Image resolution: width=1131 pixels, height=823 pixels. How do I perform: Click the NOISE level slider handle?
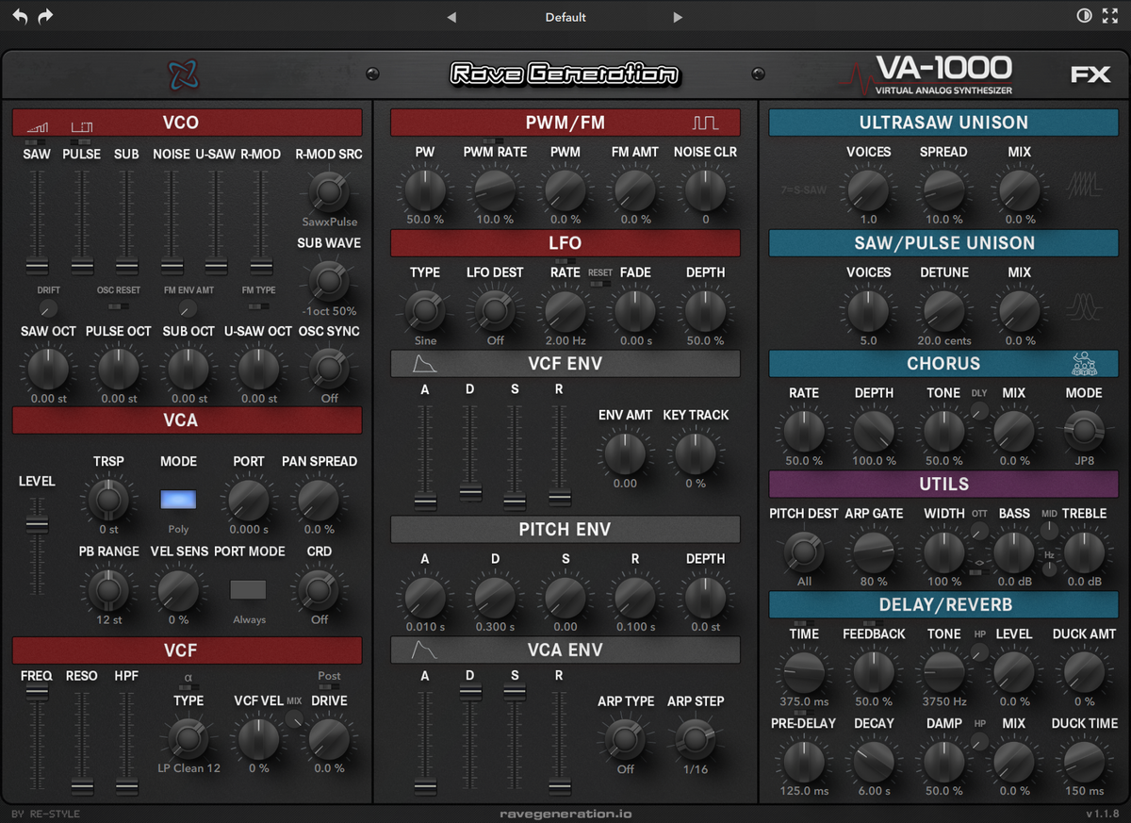[x=172, y=266]
